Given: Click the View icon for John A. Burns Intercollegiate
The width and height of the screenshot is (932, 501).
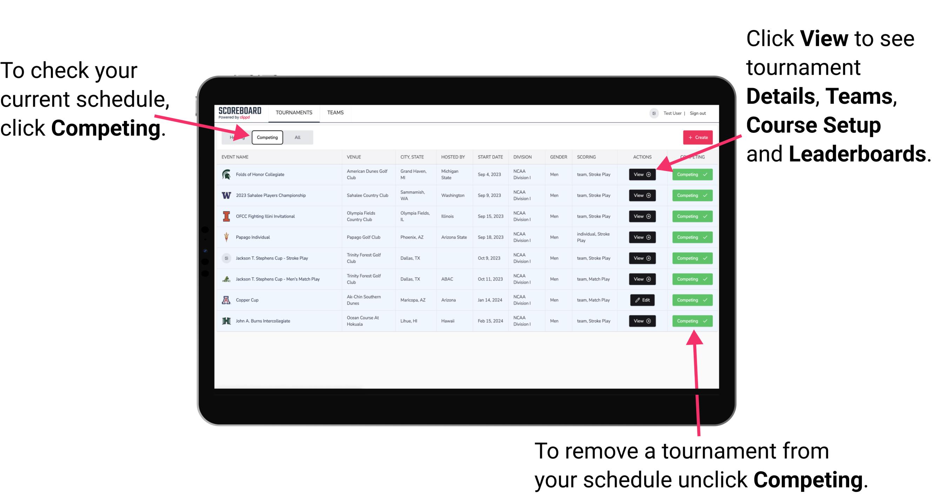Looking at the screenshot, I should pos(642,321).
